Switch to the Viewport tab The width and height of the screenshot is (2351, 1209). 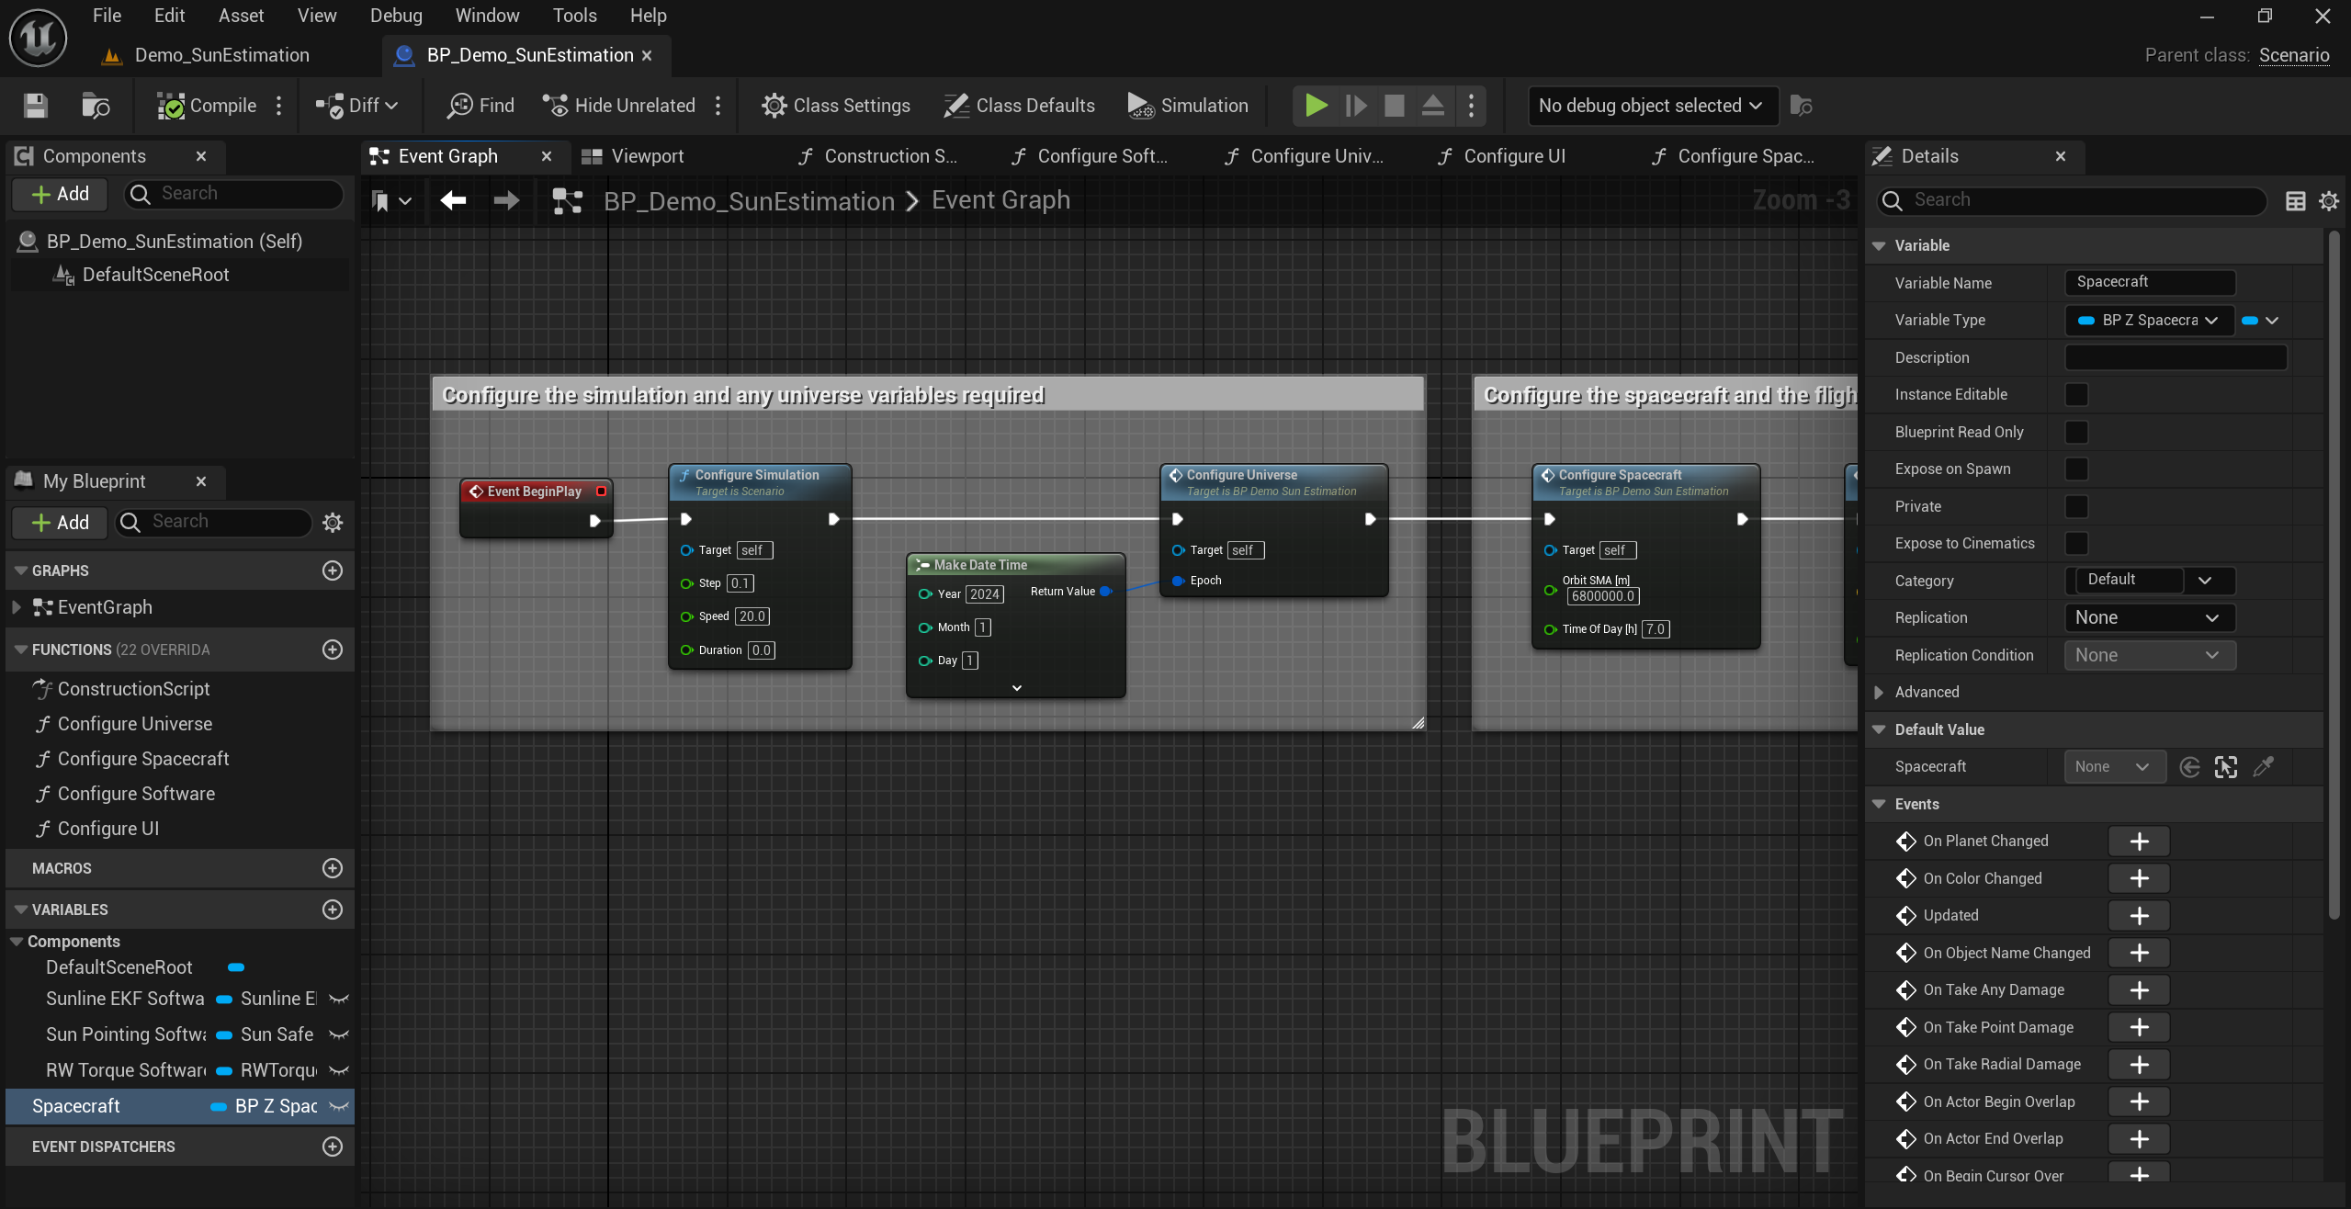click(x=646, y=156)
